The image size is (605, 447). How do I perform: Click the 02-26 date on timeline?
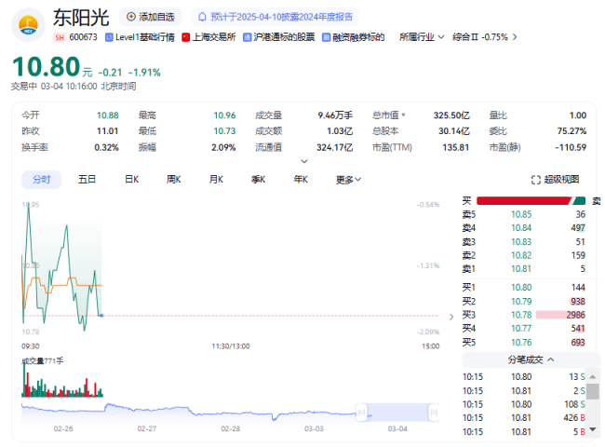[63, 429]
